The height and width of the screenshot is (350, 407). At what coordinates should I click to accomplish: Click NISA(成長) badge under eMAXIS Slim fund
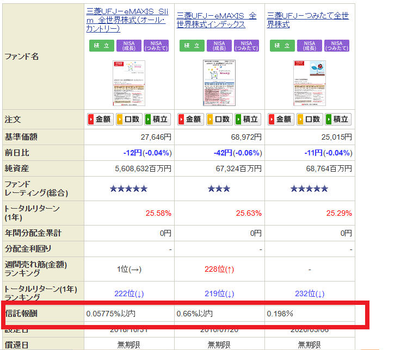pyautogui.click(x=129, y=46)
